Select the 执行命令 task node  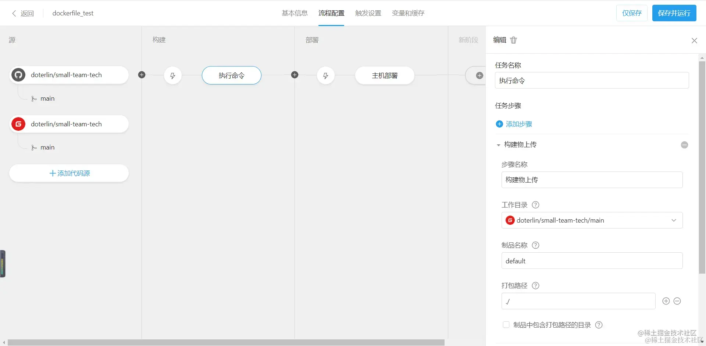point(232,76)
